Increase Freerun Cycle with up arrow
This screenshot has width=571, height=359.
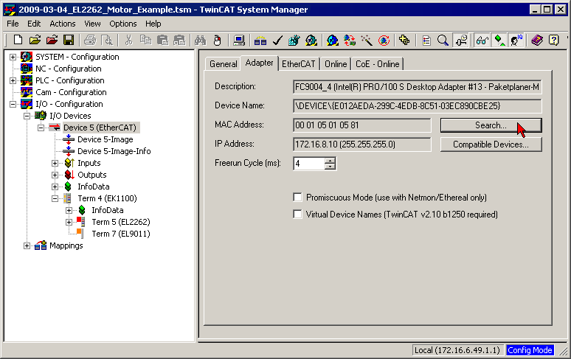[x=330, y=161]
